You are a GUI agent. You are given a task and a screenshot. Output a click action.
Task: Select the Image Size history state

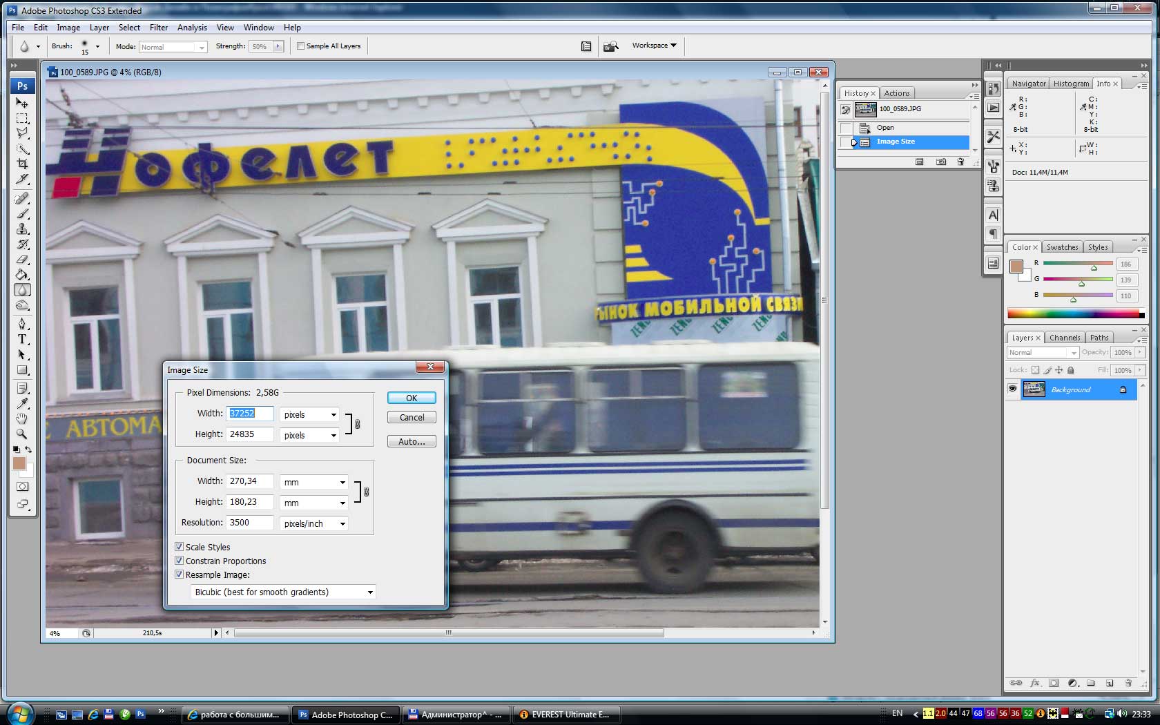point(910,142)
